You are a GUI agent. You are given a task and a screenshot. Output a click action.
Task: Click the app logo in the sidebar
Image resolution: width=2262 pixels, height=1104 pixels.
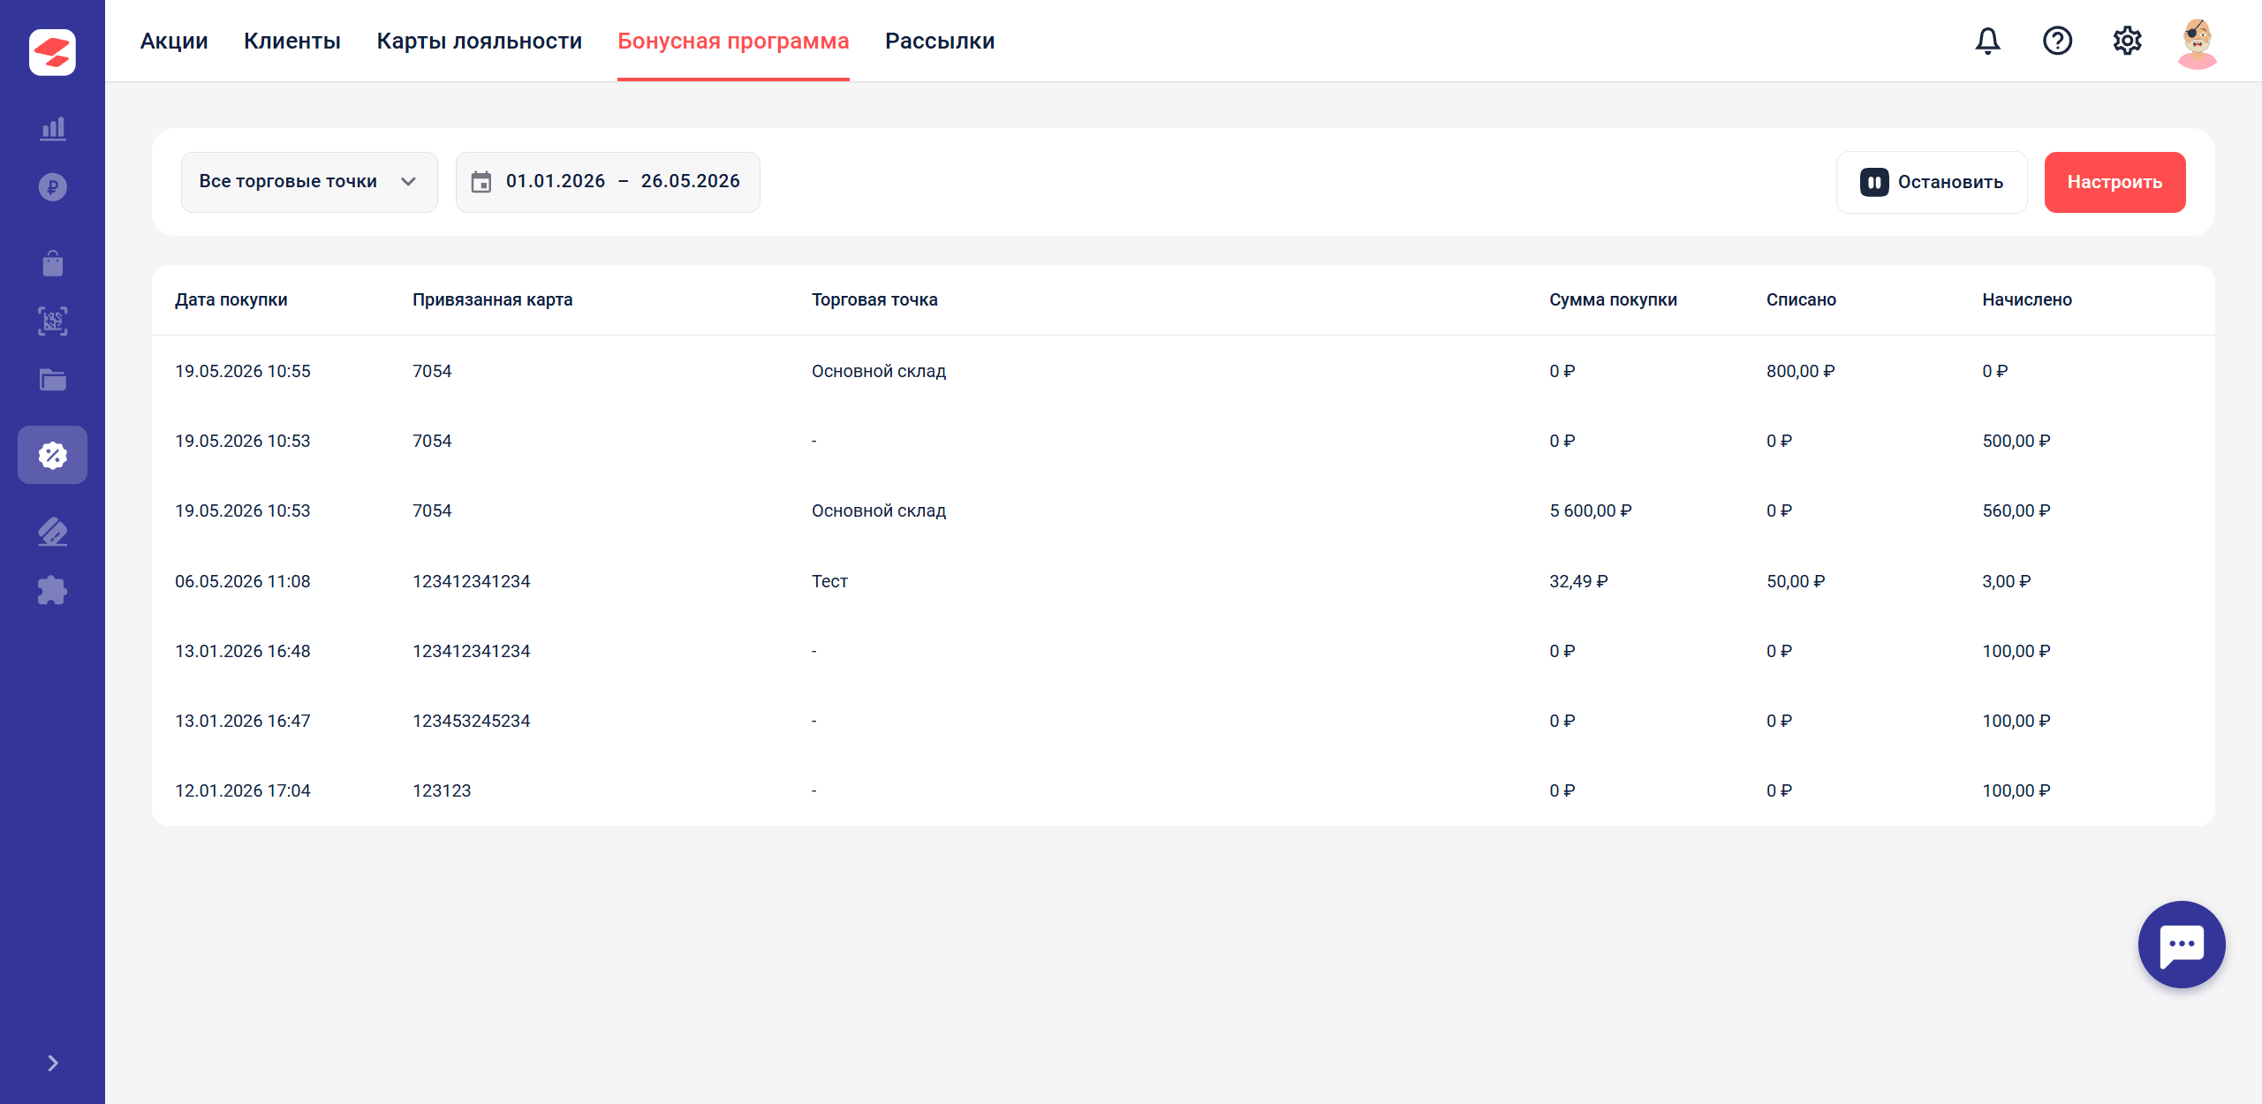[52, 52]
